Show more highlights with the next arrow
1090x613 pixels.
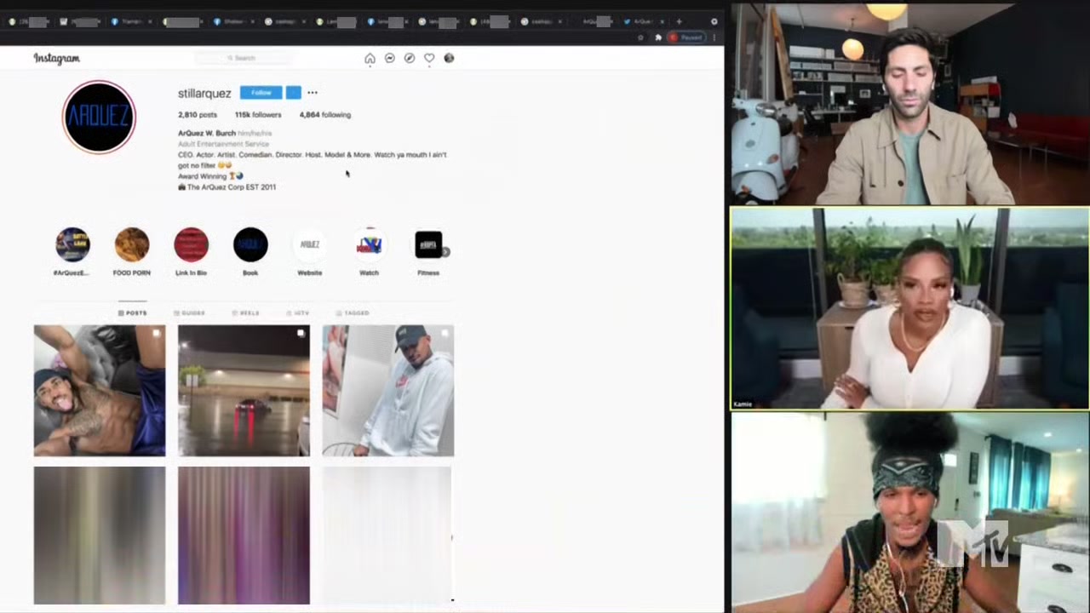(x=445, y=252)
